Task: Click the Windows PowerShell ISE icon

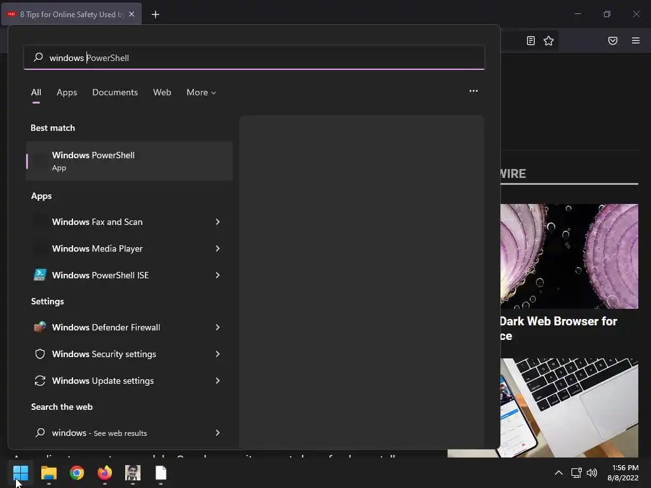Action: [x=40, y=274]
